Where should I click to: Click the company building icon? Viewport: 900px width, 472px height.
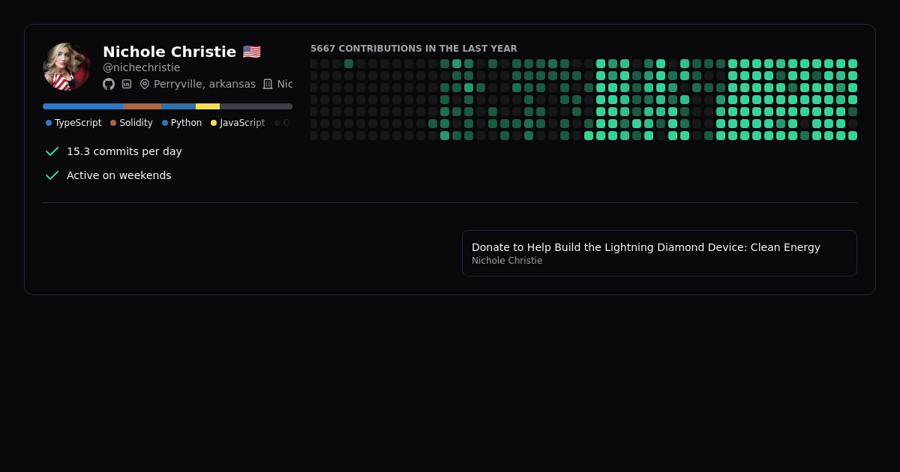click(268, 84)
